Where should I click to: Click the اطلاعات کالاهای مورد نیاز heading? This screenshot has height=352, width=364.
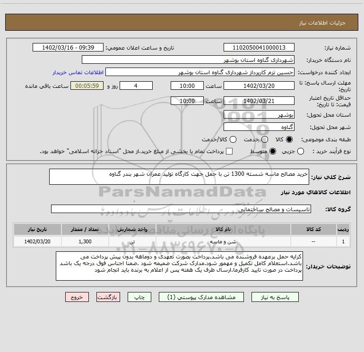pyautogui.click(x=316, y=192)
